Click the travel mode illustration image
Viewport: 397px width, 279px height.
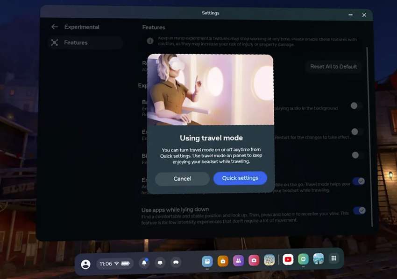click(210, 90)
